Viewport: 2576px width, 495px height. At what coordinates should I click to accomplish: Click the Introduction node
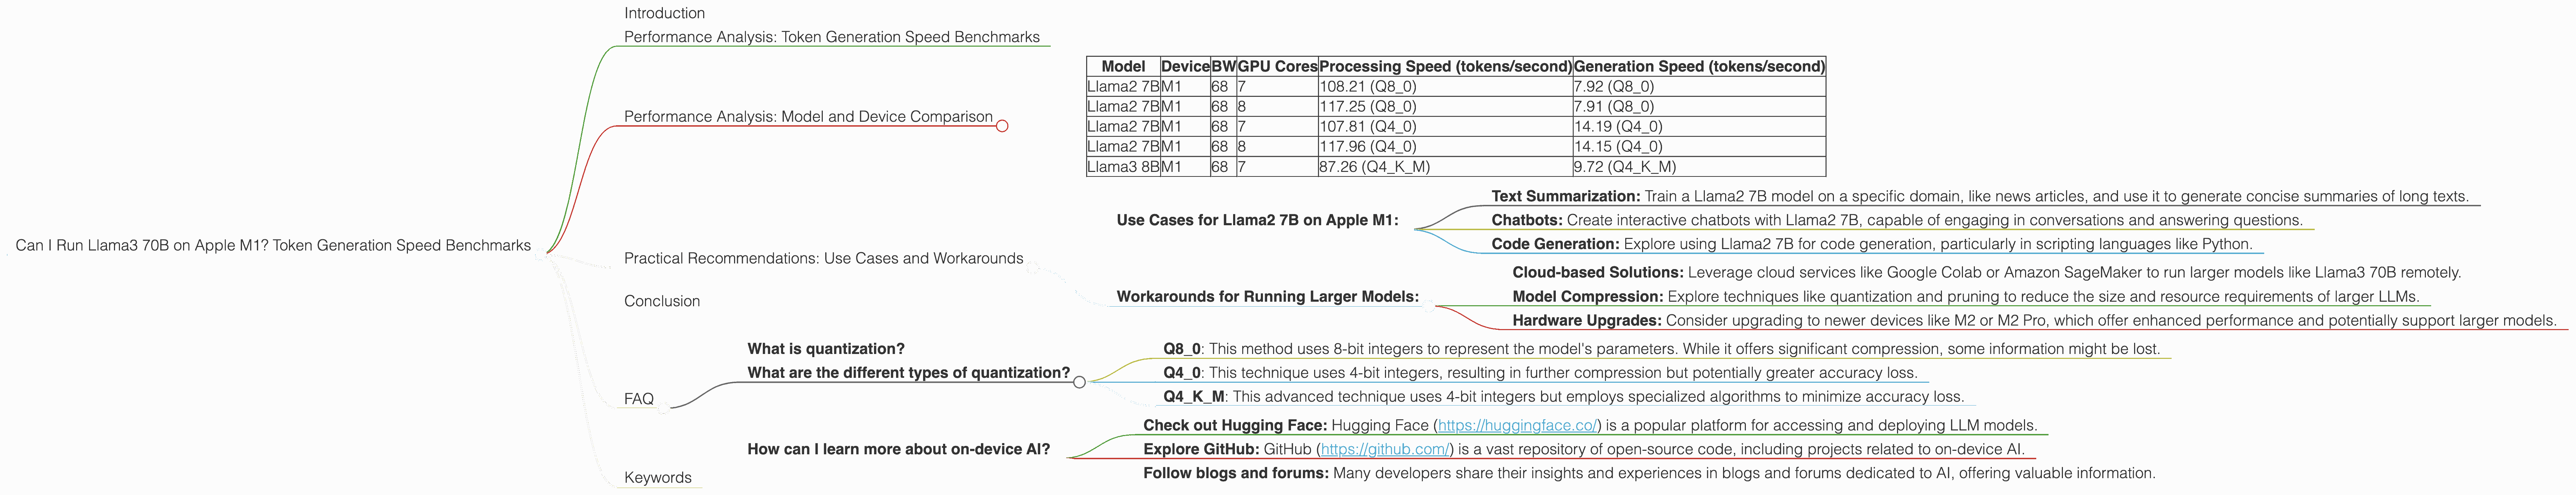click(x=665, y=13)
